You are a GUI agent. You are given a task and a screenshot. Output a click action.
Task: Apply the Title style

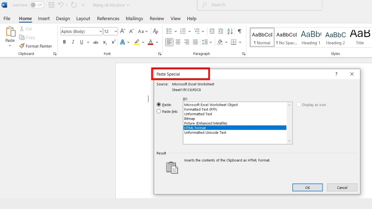click(360, 37)
